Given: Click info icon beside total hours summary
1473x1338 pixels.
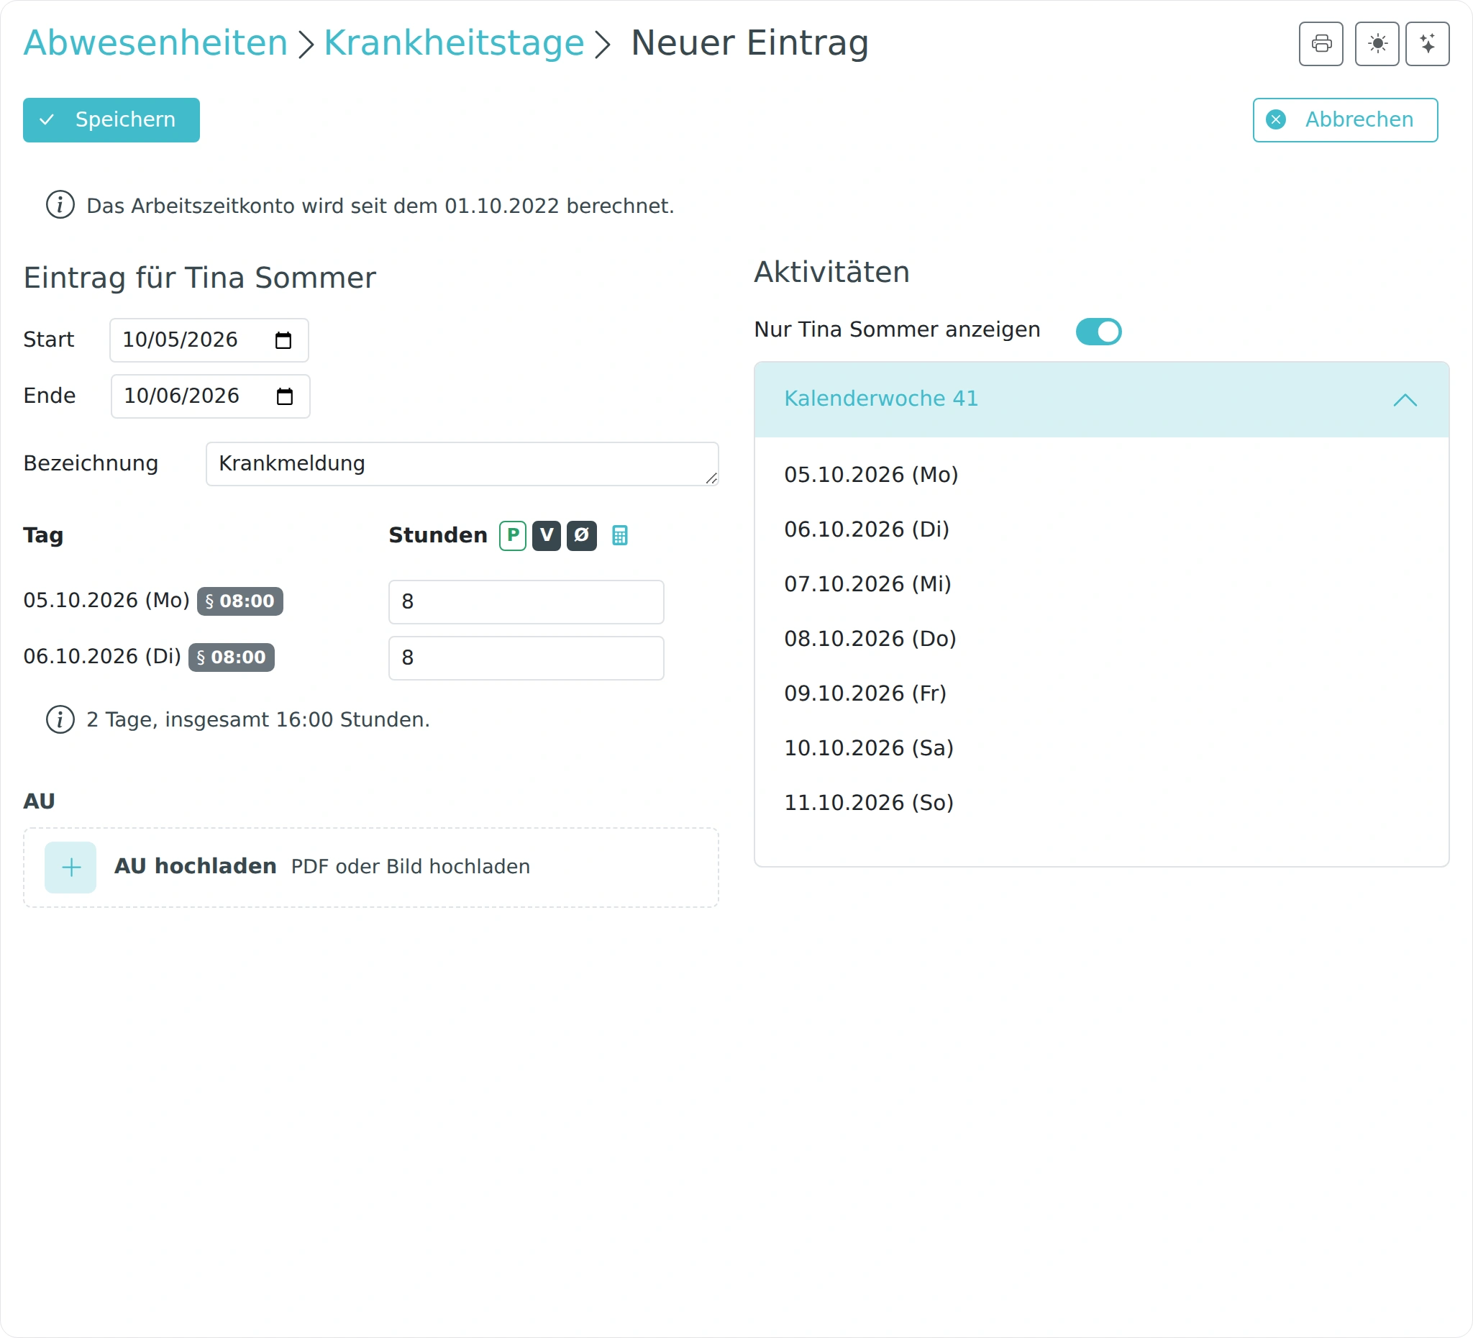Looking at the screenshot, I should pyautogui.click(x=60, y=719).
